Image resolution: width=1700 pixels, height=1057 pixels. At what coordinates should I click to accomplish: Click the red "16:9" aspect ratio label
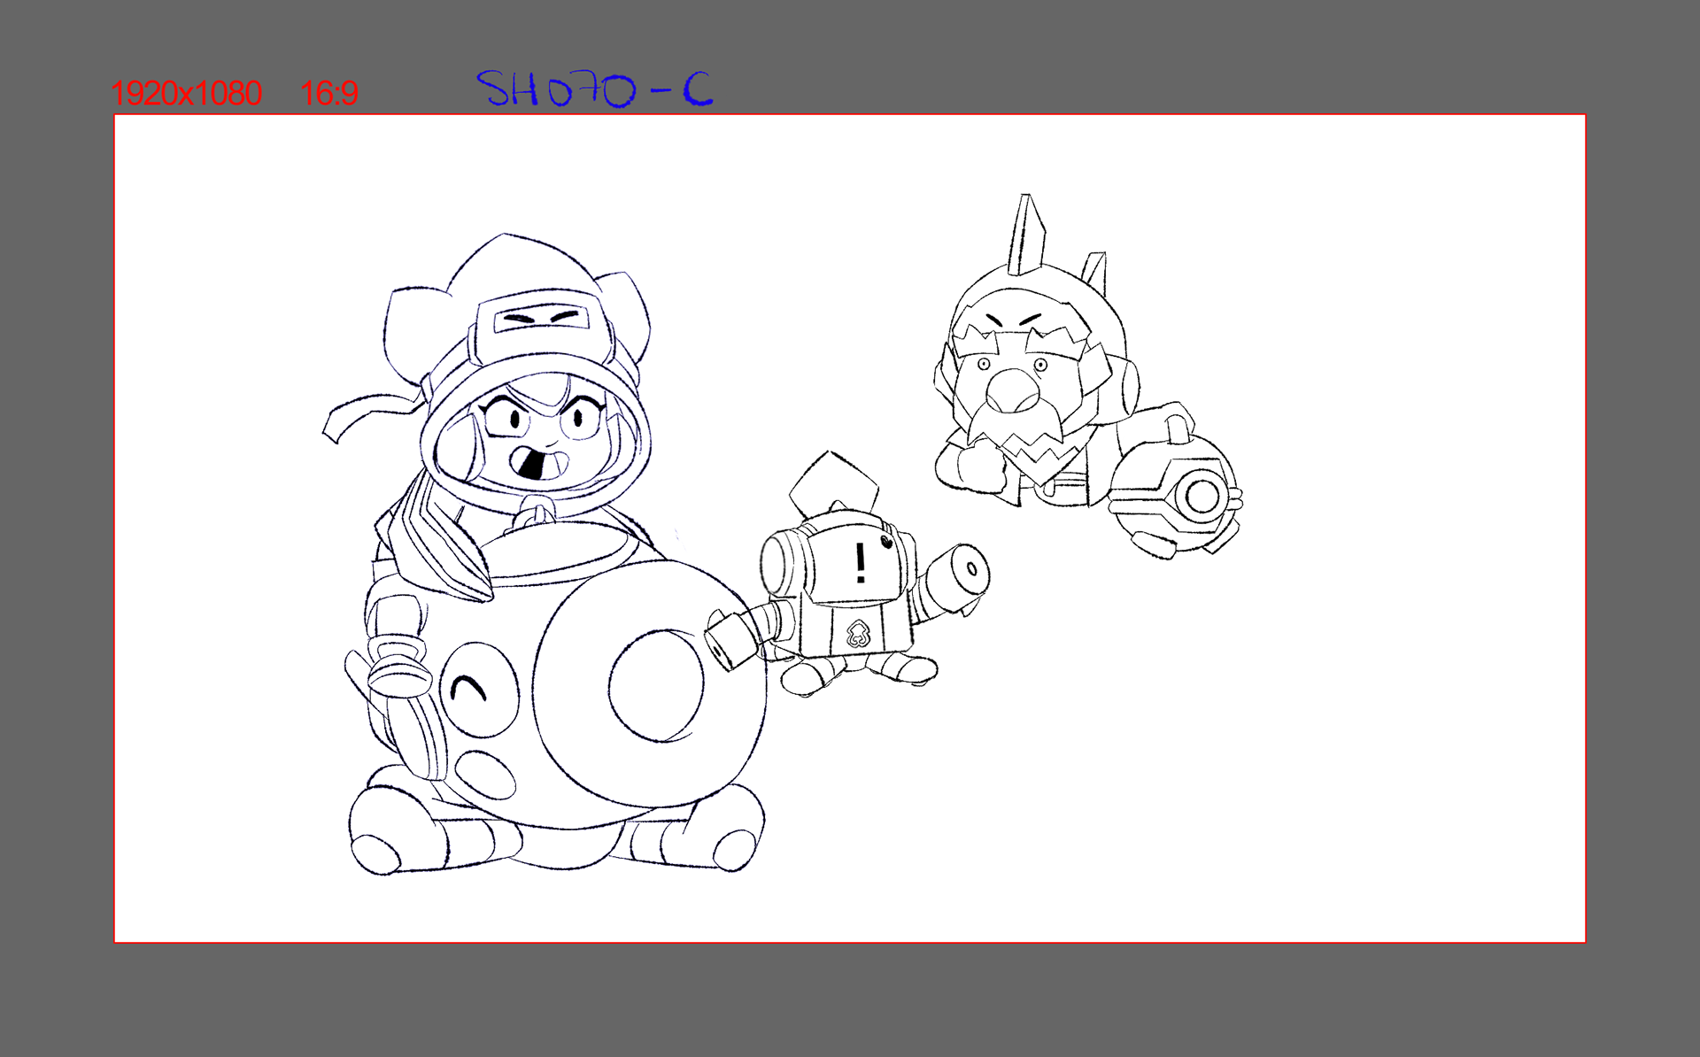coord(328,93)
